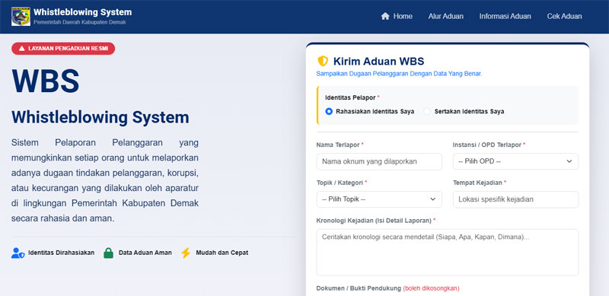609x296 pixels.
Task: Click the Data Aduan Aman text
Action: (145, 253)
